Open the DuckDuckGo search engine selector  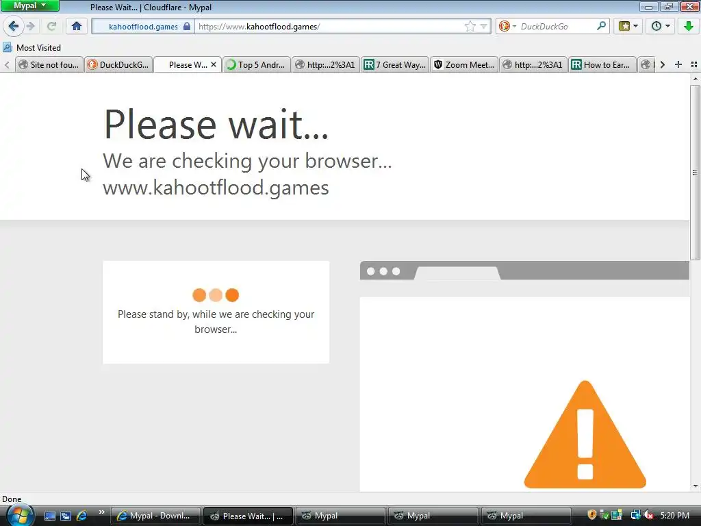tap(507, 27)
